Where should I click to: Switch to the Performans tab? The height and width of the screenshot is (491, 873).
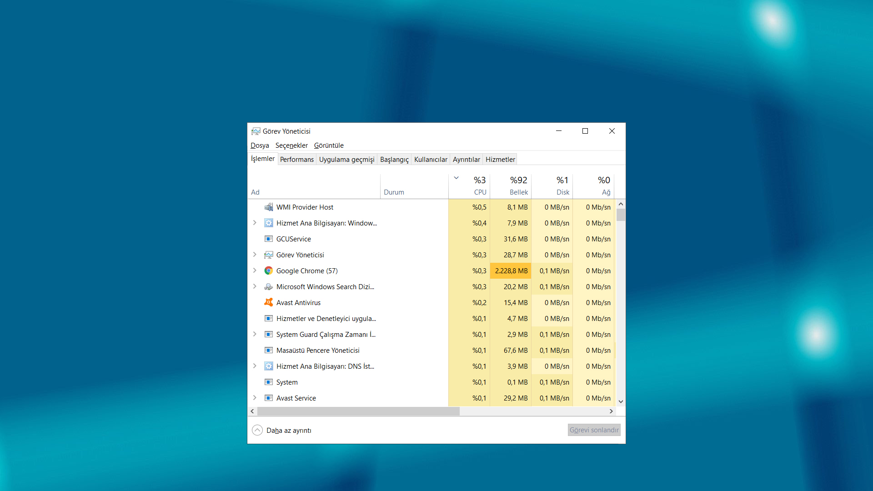coord(297,160)
